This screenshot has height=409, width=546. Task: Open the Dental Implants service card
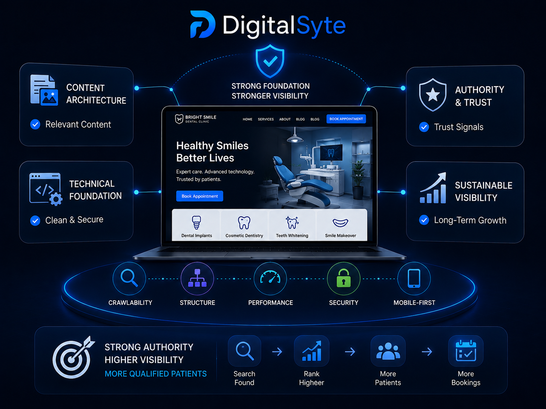pyautogui.click(x=196, y=225)
